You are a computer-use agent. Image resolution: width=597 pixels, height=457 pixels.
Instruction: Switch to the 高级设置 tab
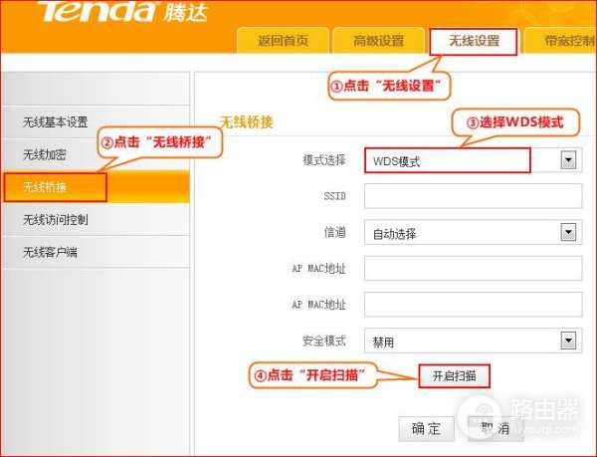(378, 41)
